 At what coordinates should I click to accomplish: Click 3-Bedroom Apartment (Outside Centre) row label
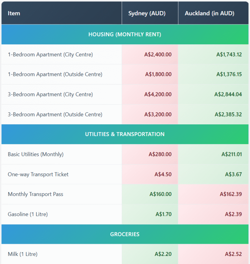(55, 115)
